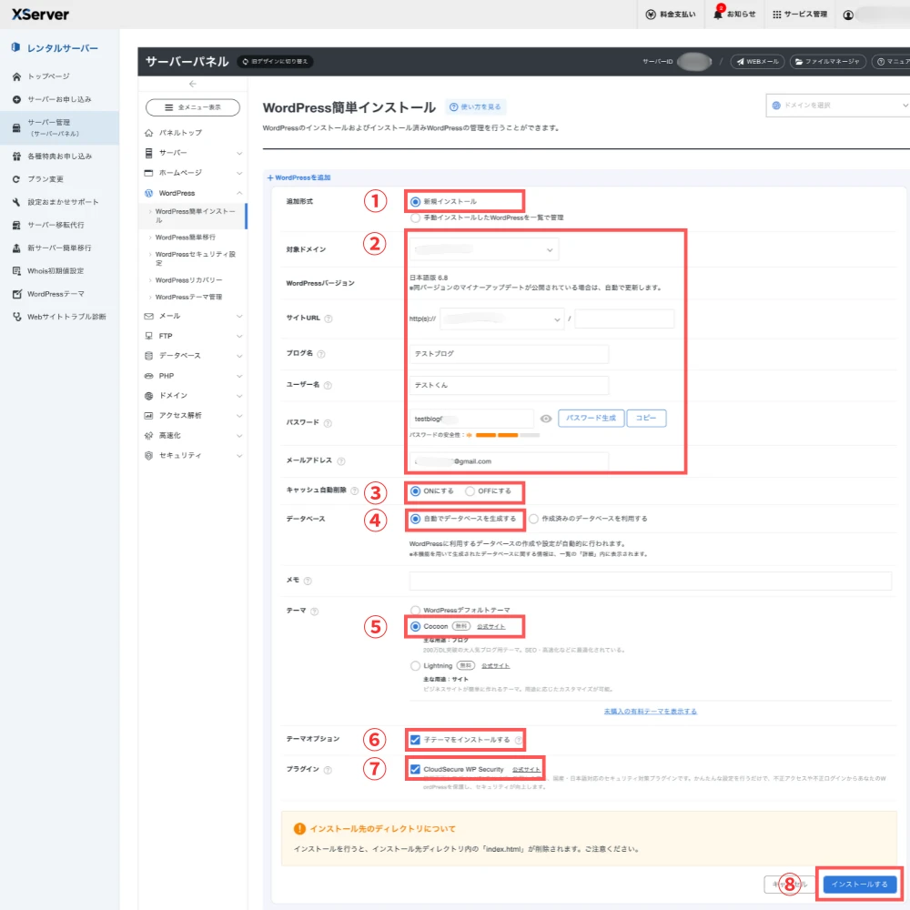The height and width of the screenshot is (910, 910).
Task: Select 作成済みのデータベースを利用する
Action: click(533, 519)
